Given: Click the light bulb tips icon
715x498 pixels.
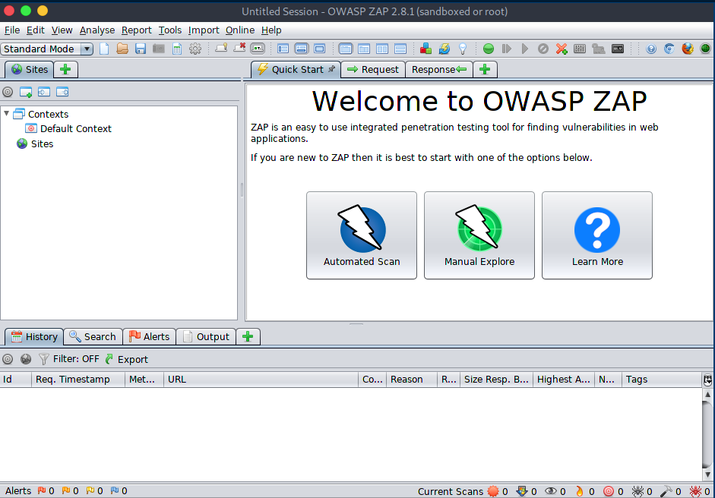Looking at the screenshot, I should [462, 48].
